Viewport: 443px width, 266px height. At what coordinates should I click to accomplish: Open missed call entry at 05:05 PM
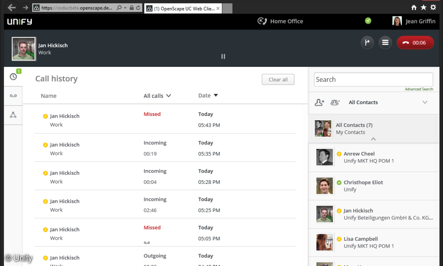coord(165,232)
